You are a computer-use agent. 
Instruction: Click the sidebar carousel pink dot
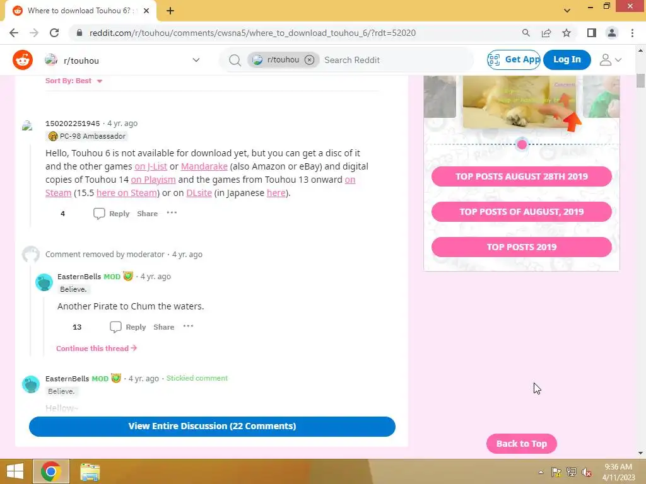(x=522, y=144)
